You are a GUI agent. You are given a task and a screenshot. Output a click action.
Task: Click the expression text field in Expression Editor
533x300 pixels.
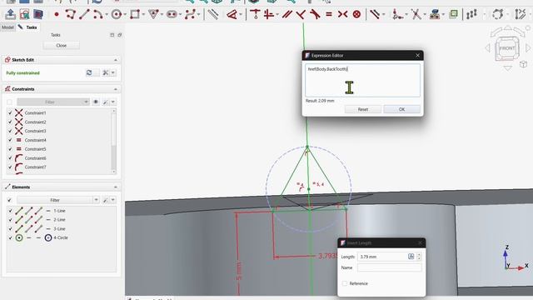click(362, 81)
